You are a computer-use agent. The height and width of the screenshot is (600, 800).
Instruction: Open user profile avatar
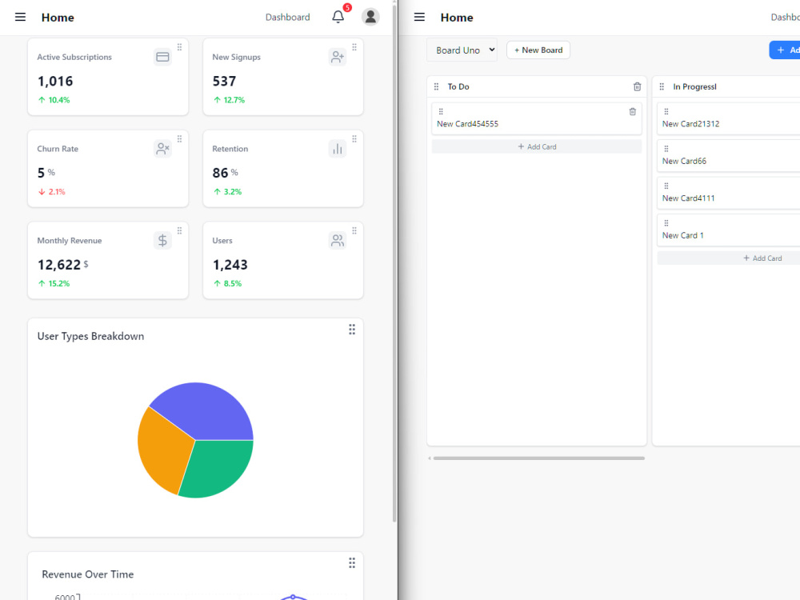370,17
